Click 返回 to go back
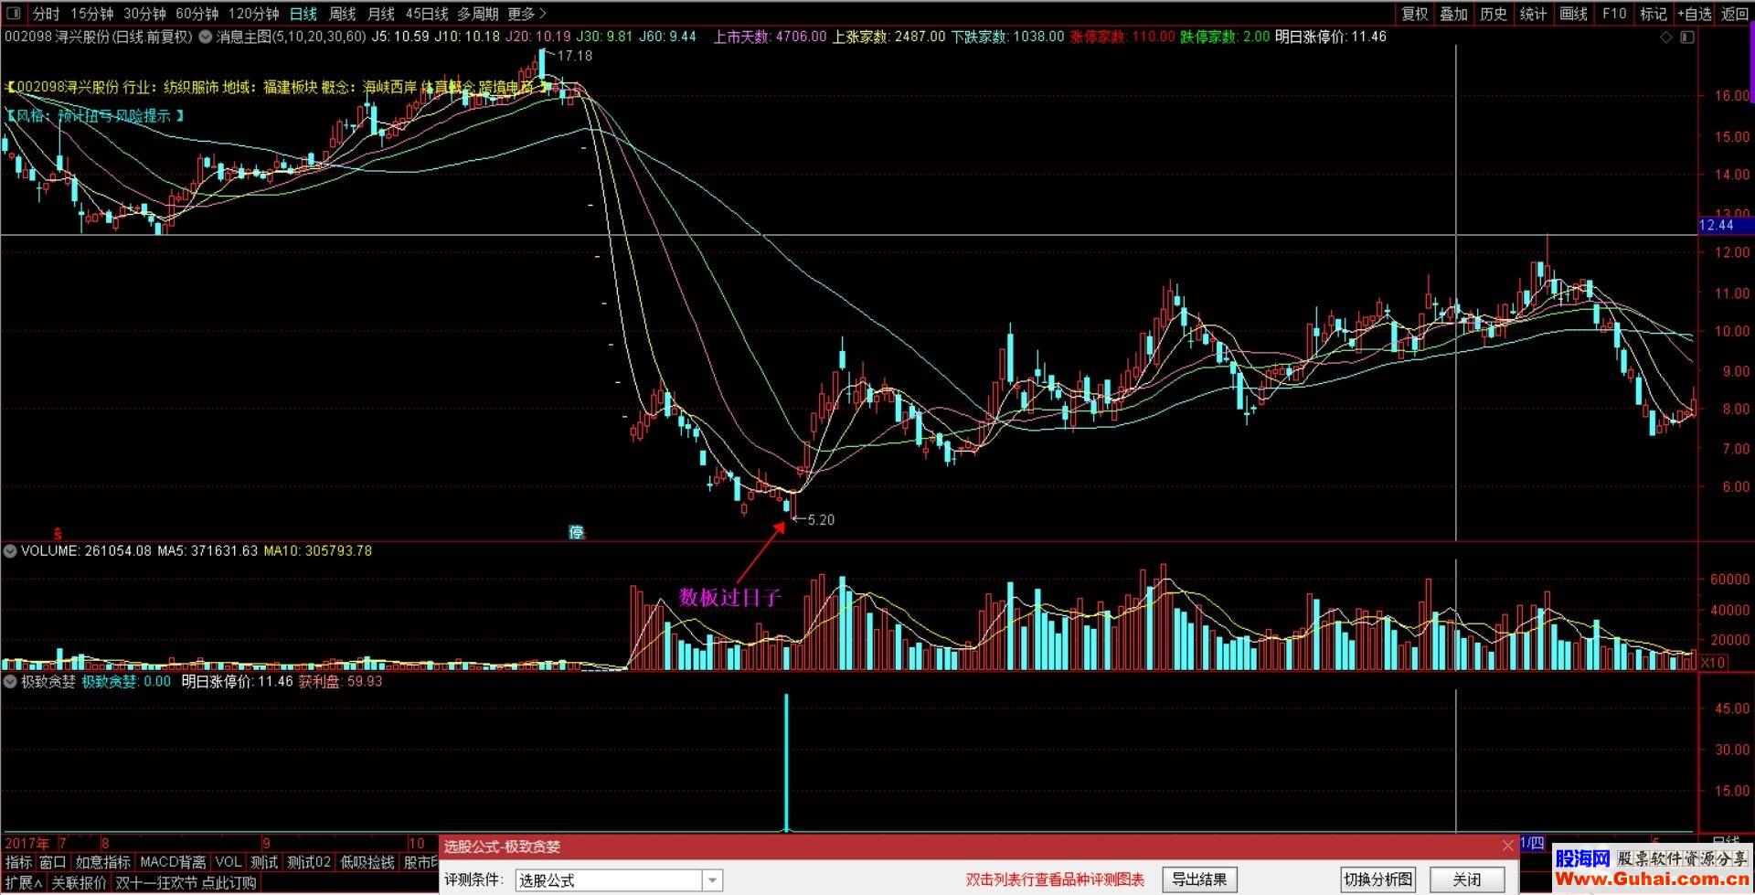The height and width of the screenshot is (895, 1755). [1735, 14]
